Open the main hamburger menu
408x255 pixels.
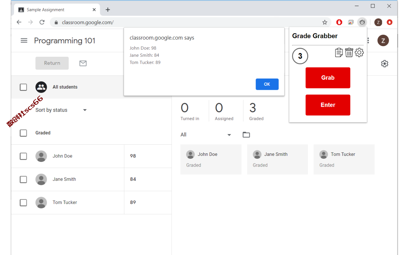(x=24, y=41)
